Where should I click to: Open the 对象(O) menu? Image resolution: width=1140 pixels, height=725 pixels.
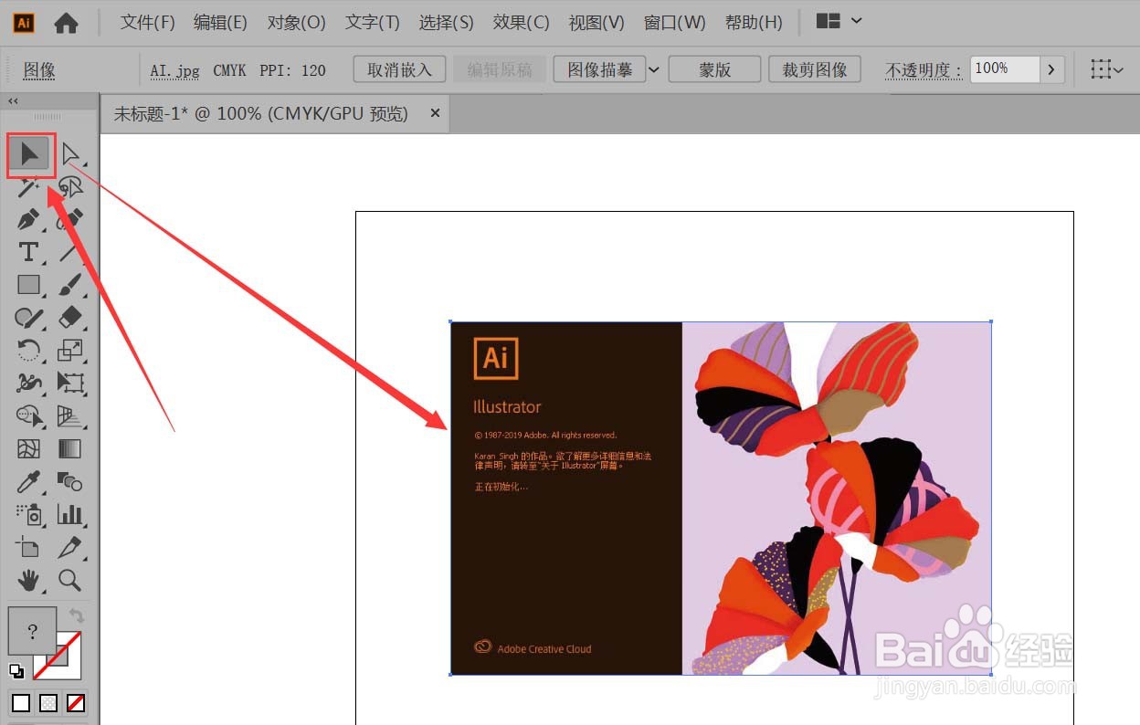pyautogui.click(x=297, y=23)
